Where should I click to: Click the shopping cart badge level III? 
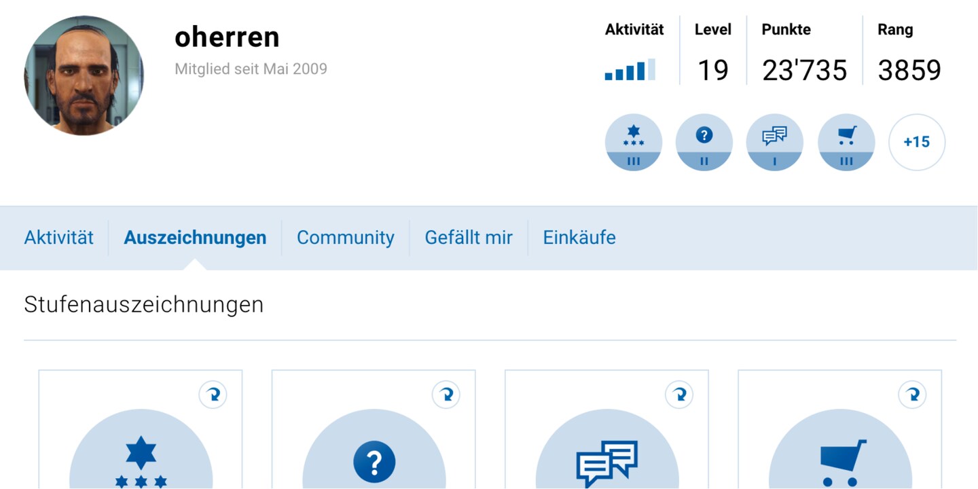(846, 142)
